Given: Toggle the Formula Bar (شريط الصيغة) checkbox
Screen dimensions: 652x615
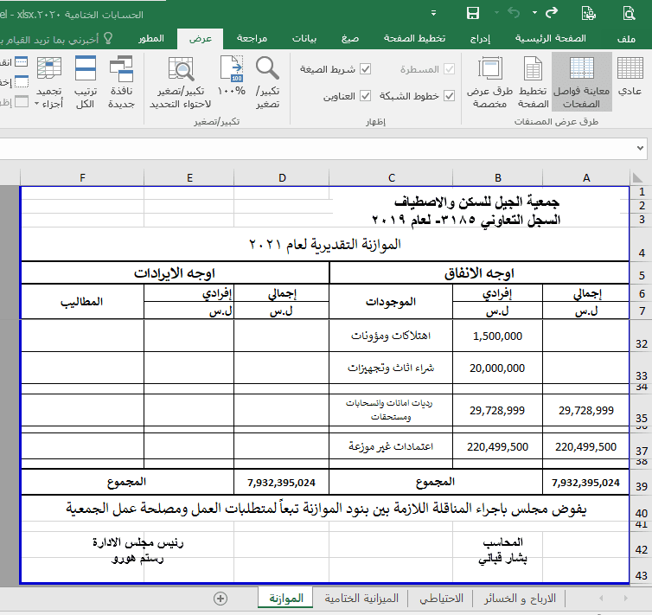Looking at the screenshot, I should pos(365,69).
